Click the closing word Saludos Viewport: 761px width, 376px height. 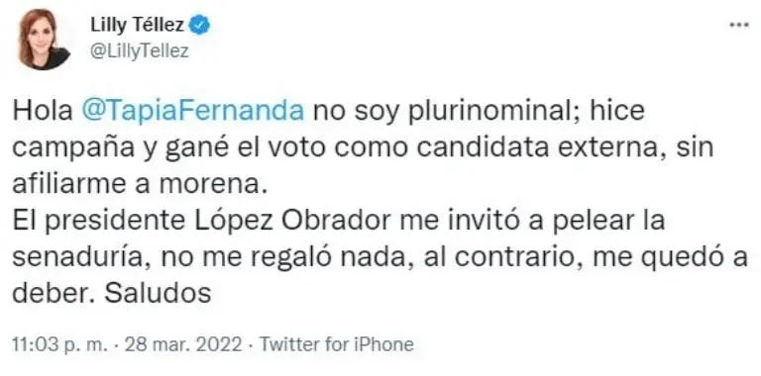[x=158, y=294]
